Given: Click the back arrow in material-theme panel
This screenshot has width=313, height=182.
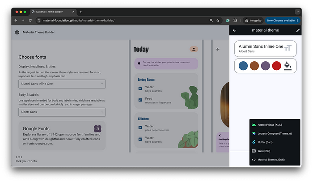Looking at the screenshot, I should (x=234, y=30).
